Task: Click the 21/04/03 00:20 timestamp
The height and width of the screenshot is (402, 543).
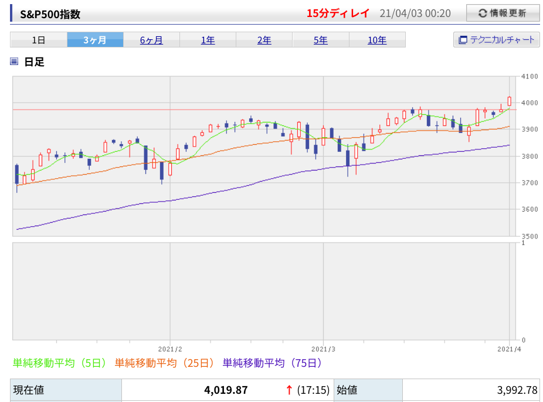Action: (x=415, y=13)
